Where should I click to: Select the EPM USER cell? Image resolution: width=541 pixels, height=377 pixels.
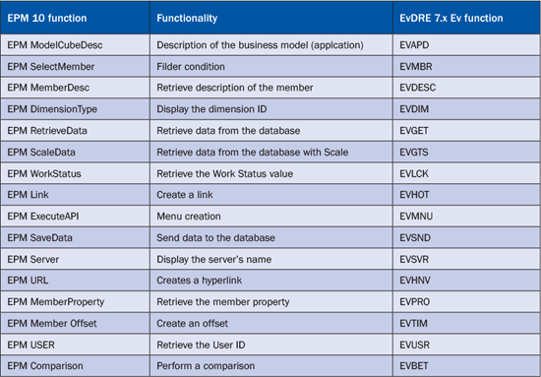point(75,345)
